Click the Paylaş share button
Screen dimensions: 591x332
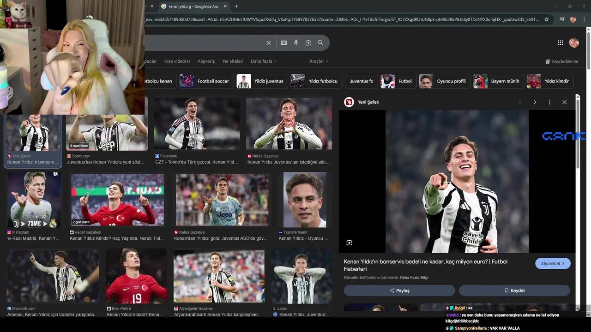399,290
